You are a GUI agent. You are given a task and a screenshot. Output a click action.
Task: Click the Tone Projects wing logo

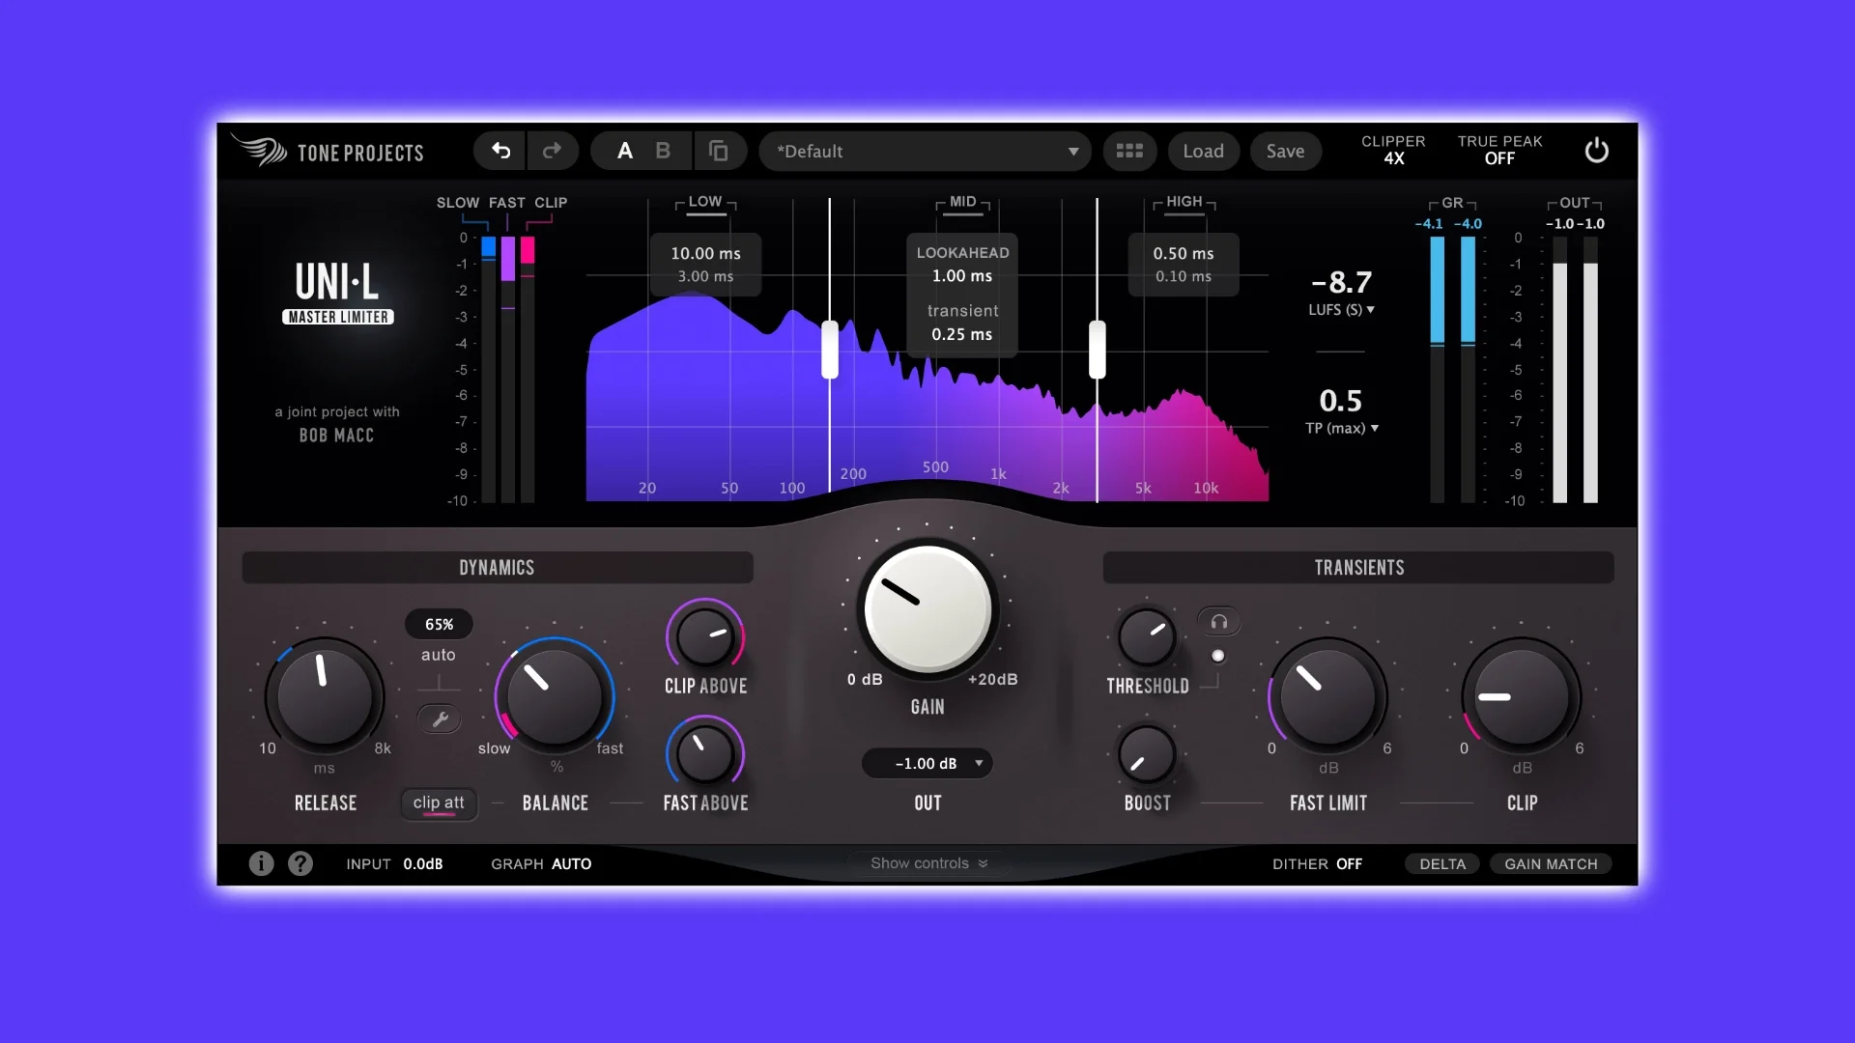pos(259,151)
